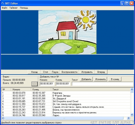135x125 pixels.
Task: Select subtitle row 'Ладно.'
Action: click(66, 115)
